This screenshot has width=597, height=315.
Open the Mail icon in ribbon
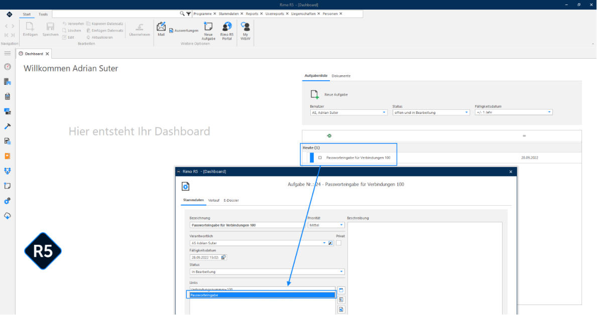tap(161, 29)
